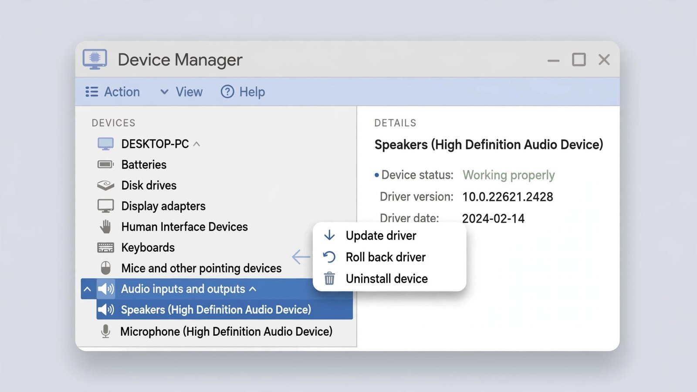Click the Roll back driver undo icon
The height and width of the screenshot is (392, 697).
329,257
